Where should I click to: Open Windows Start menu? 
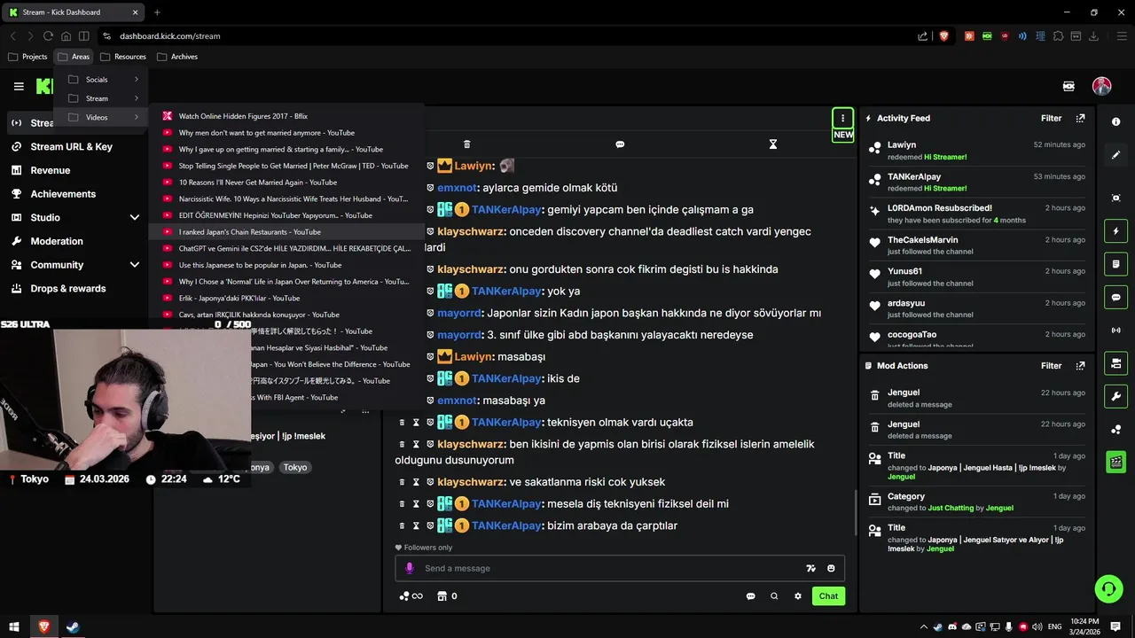point(14,626)
